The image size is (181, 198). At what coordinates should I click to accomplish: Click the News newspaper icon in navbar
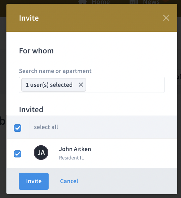click(134, 2)
